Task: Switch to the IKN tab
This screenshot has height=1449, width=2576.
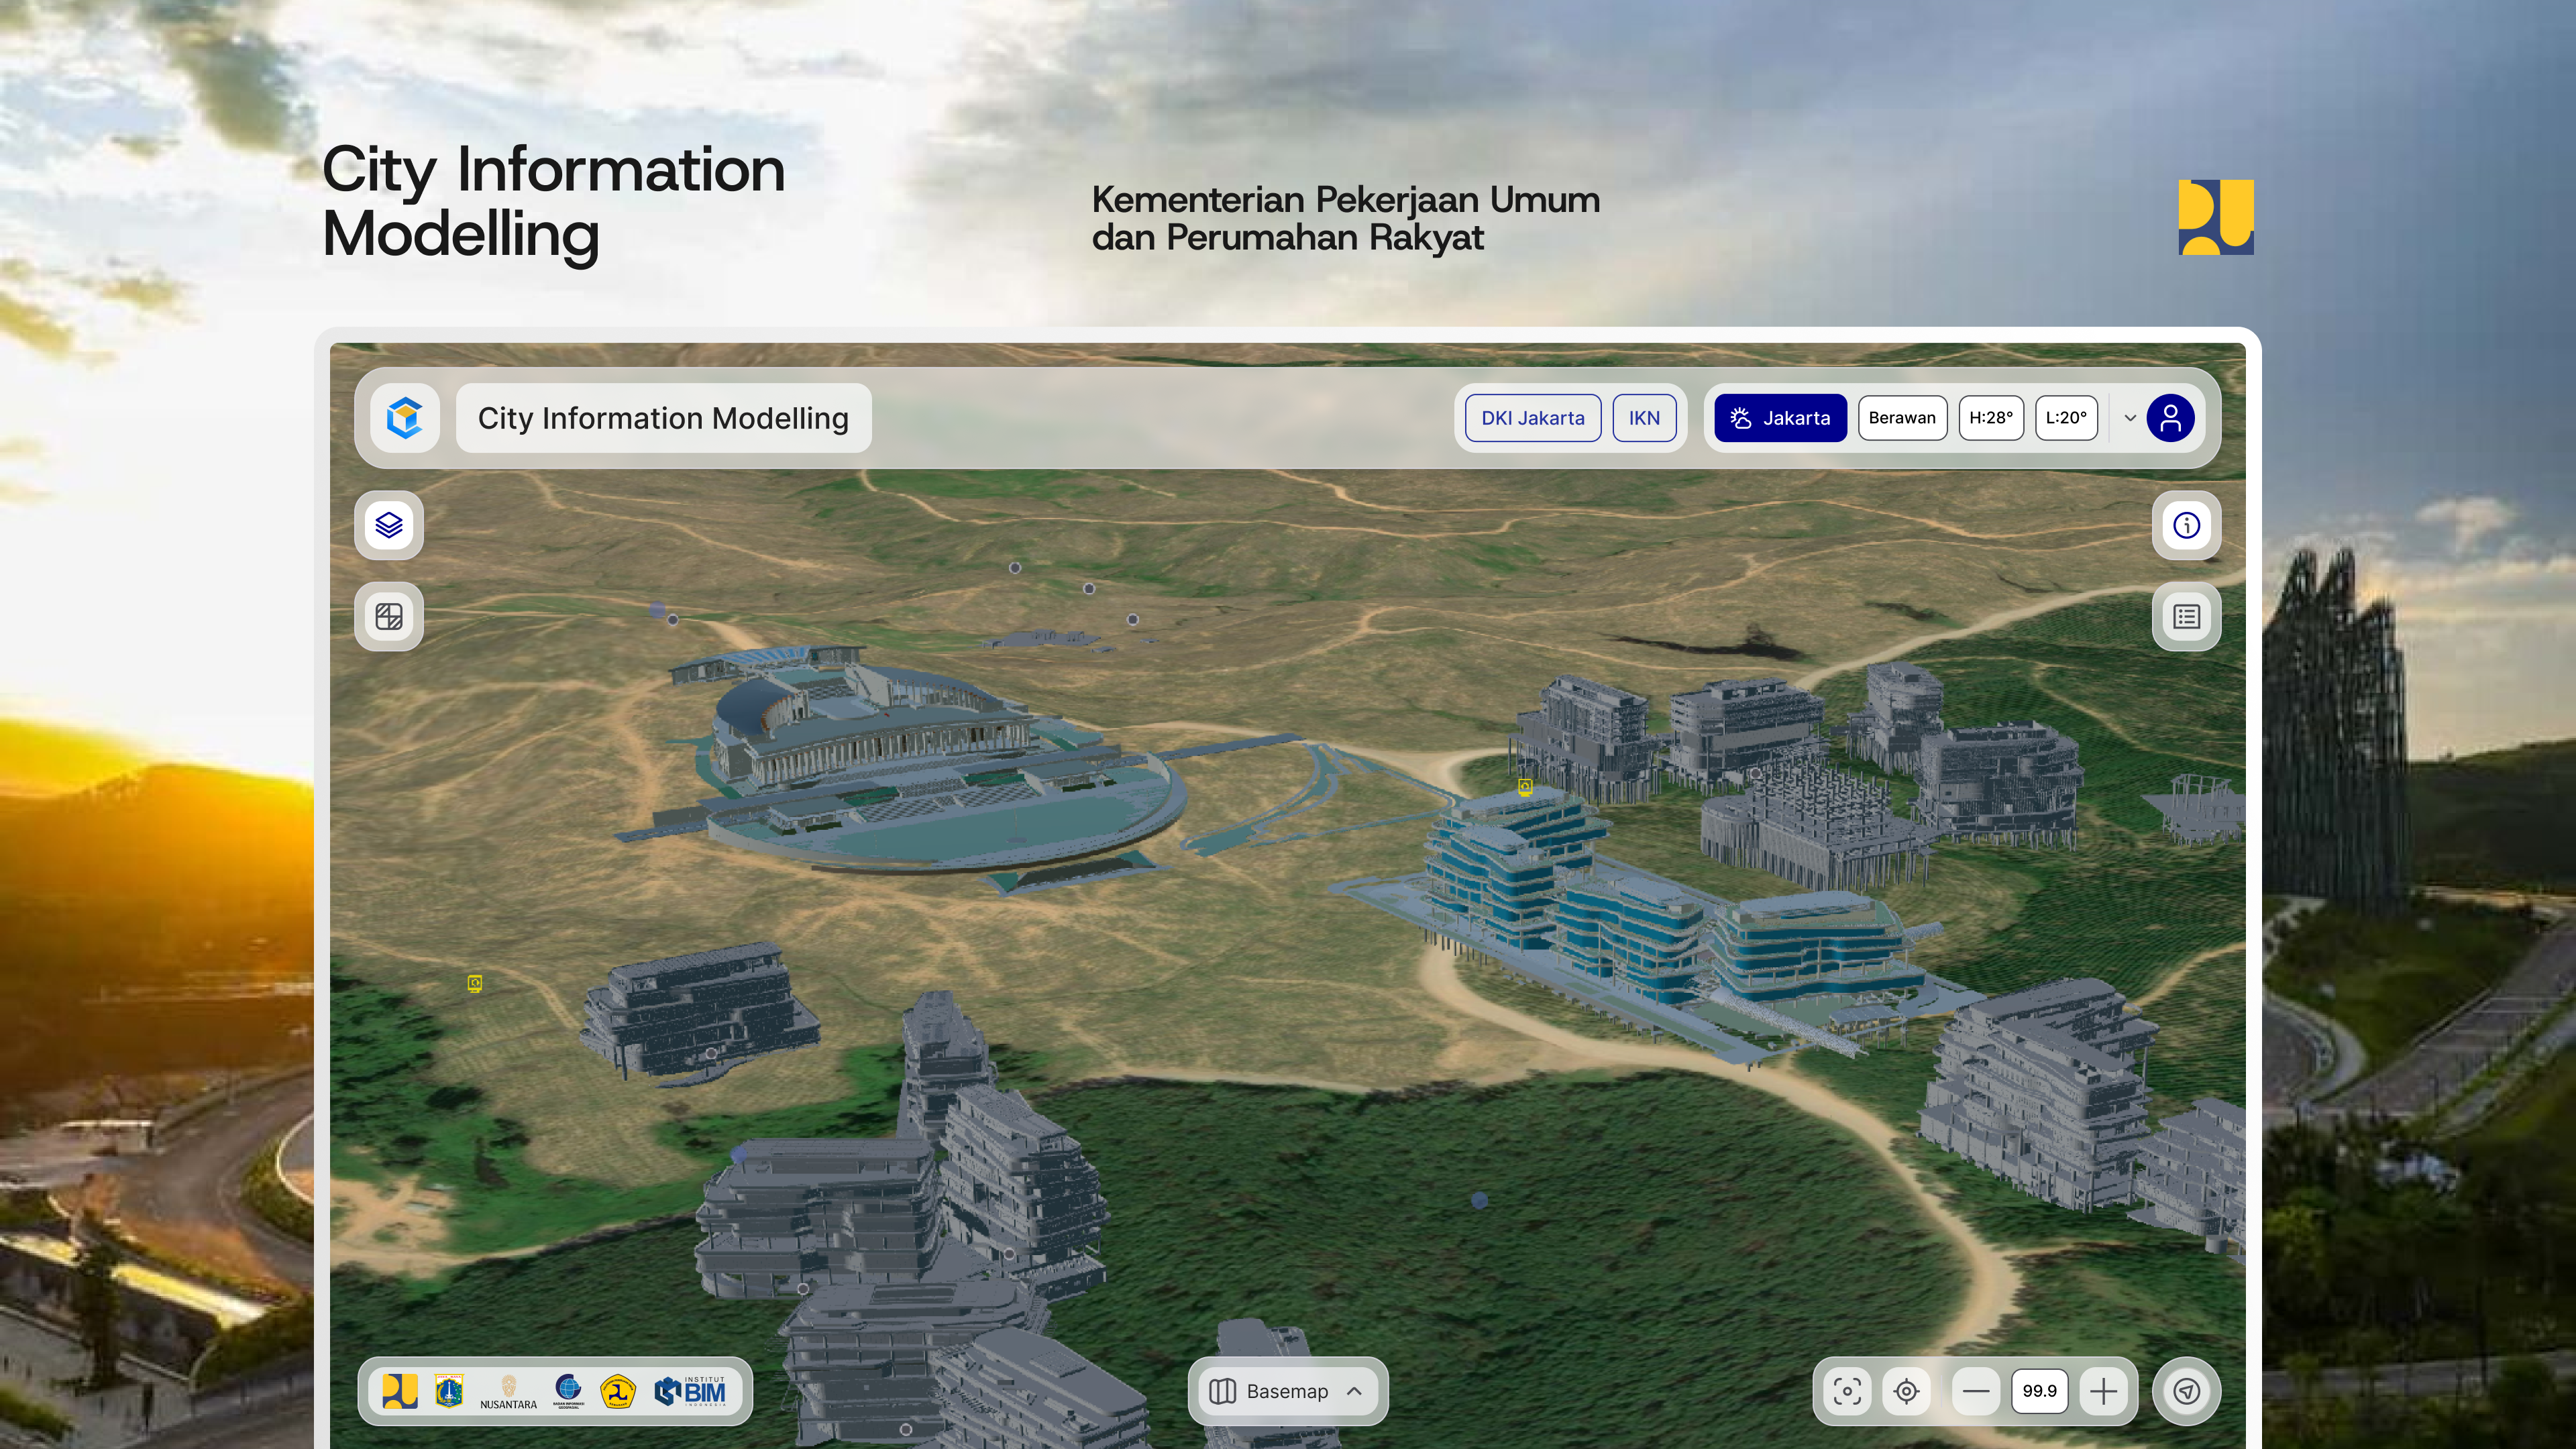Action: point(1644,418)
